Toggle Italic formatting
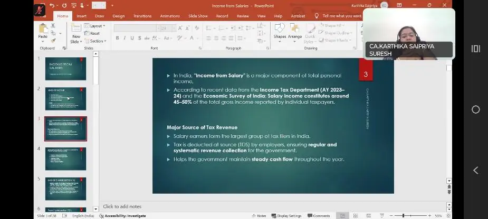 pos(125,38)
